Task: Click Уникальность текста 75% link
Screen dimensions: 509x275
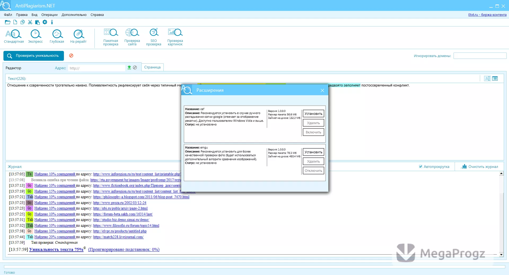Action: (x=56, y=250)
